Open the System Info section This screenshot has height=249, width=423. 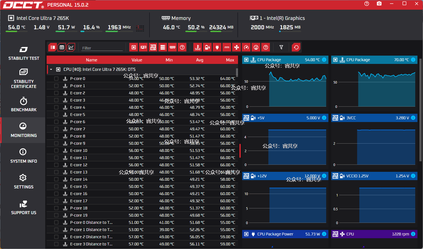[x=24, y=156]
